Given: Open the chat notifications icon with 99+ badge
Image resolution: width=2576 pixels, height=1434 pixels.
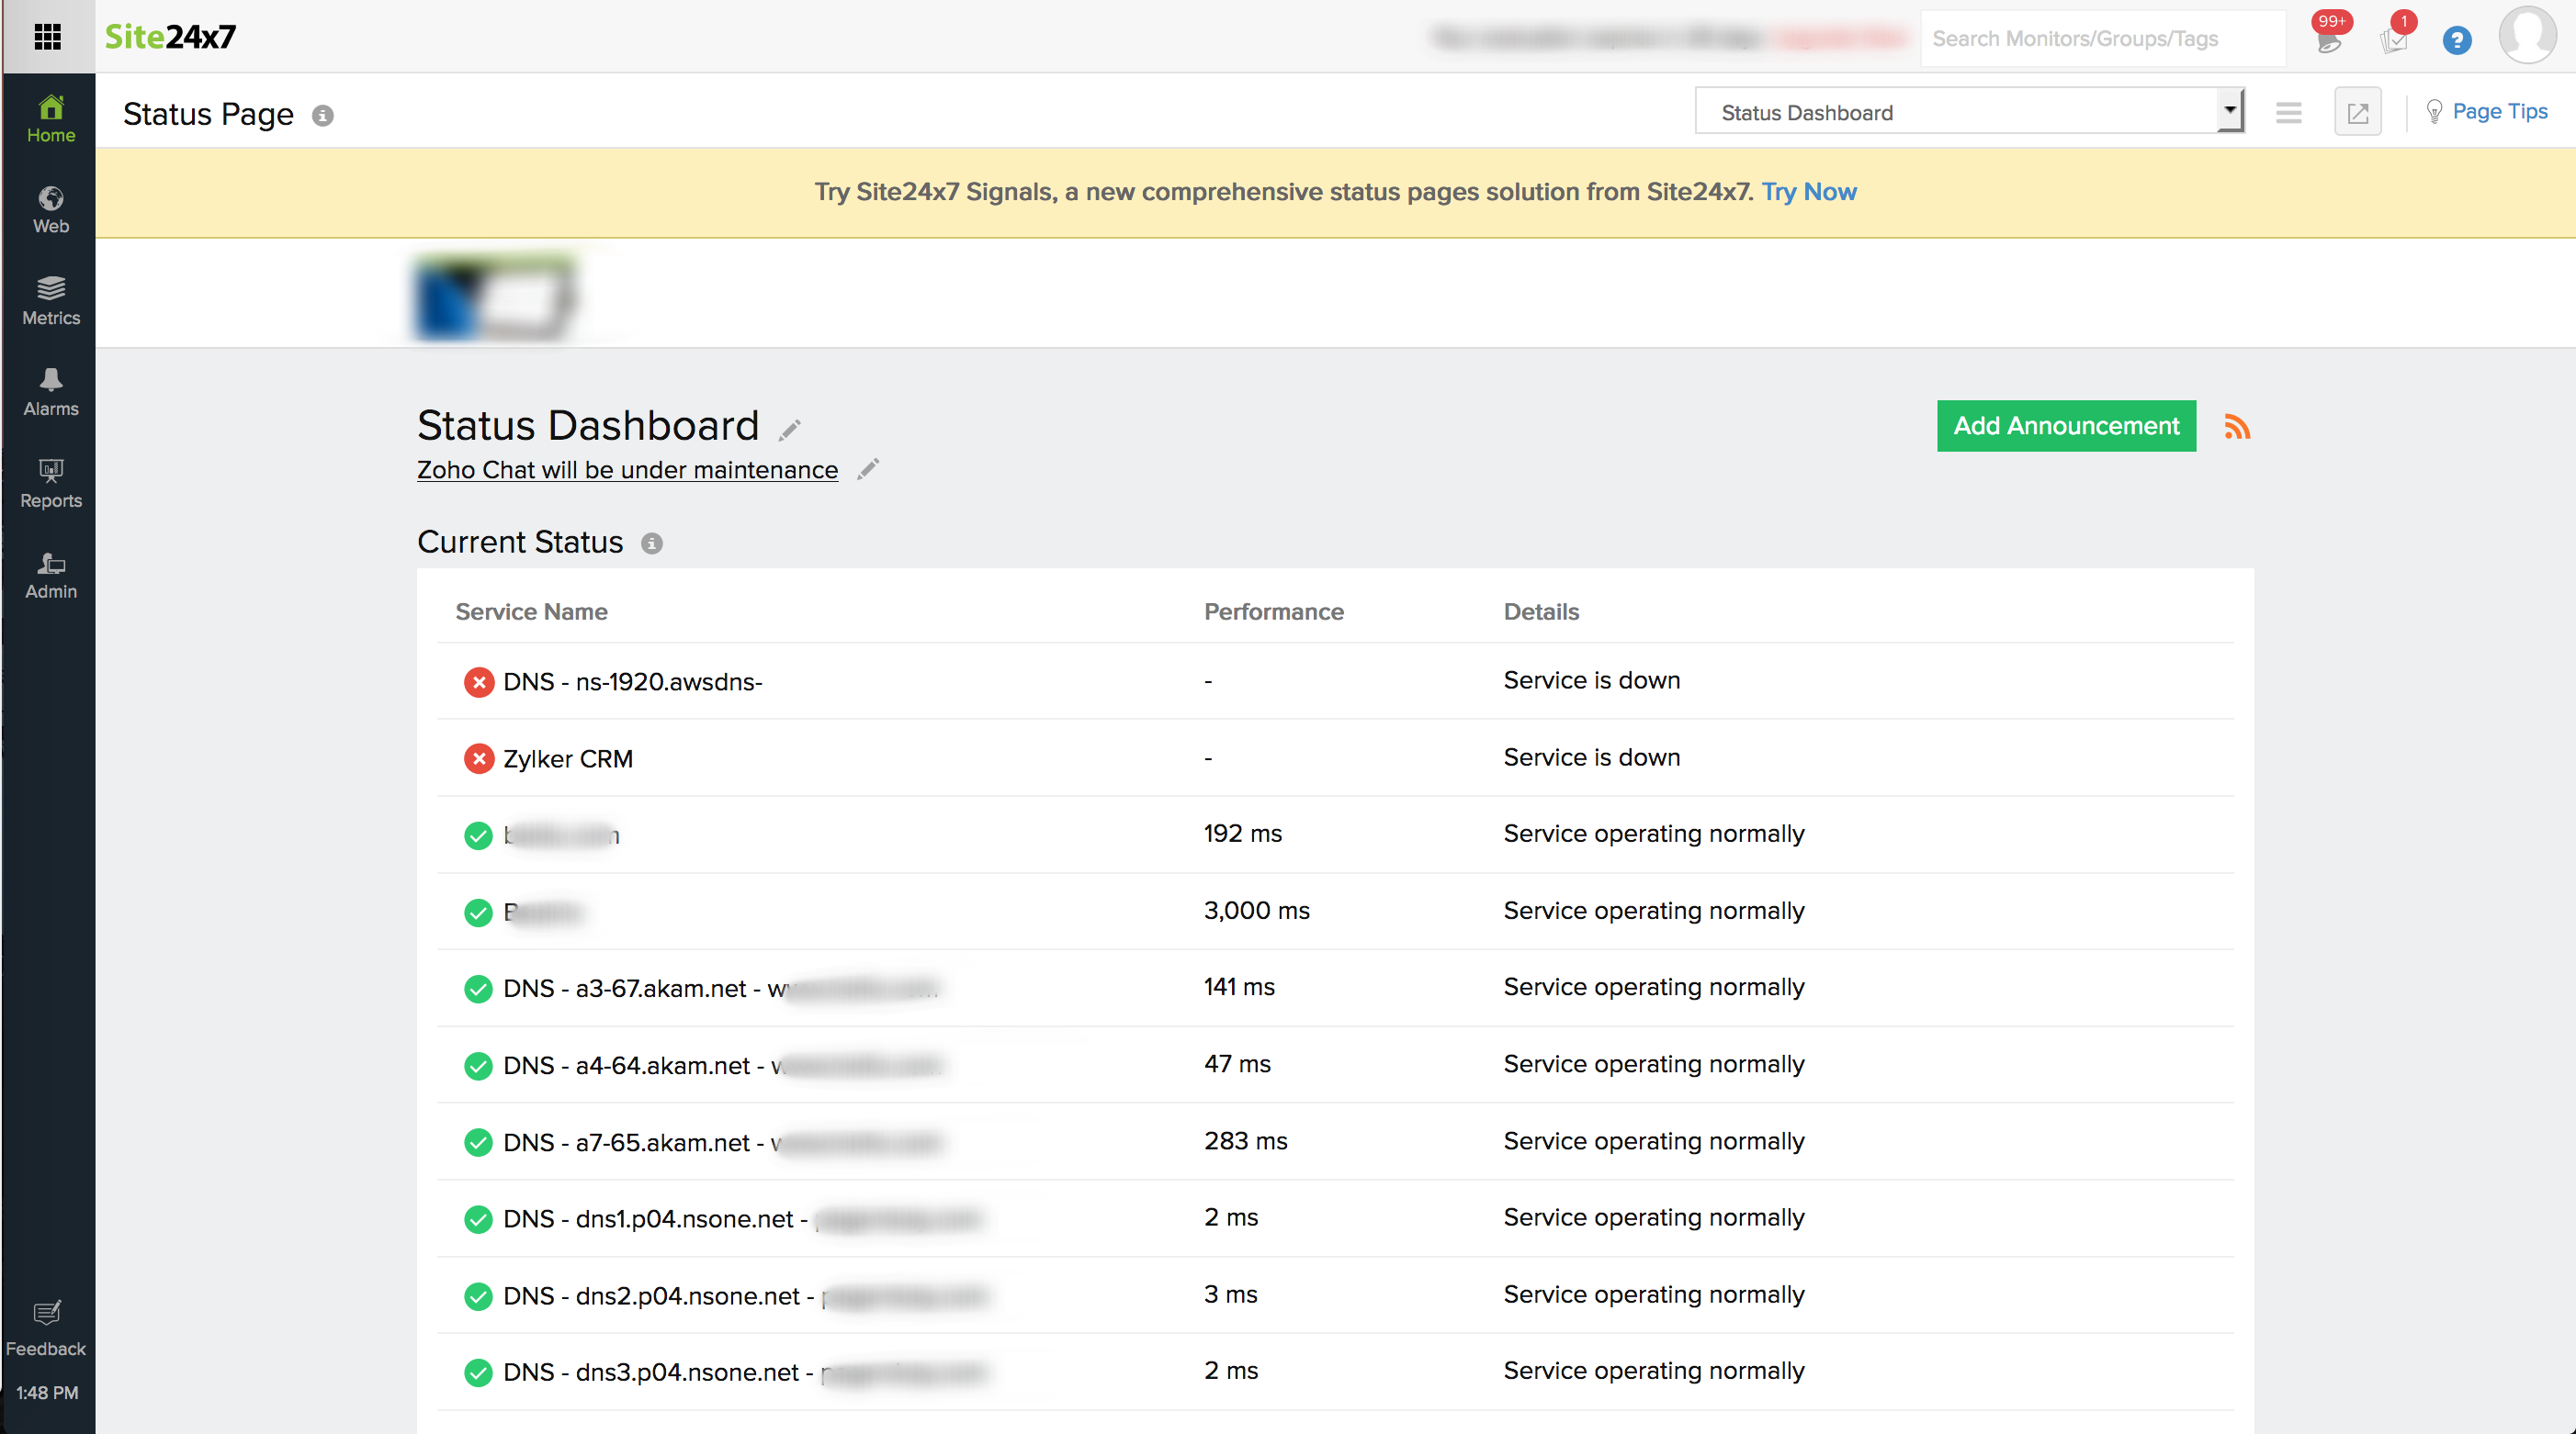Looking at the screenshot, I should tap(2329, 37).
